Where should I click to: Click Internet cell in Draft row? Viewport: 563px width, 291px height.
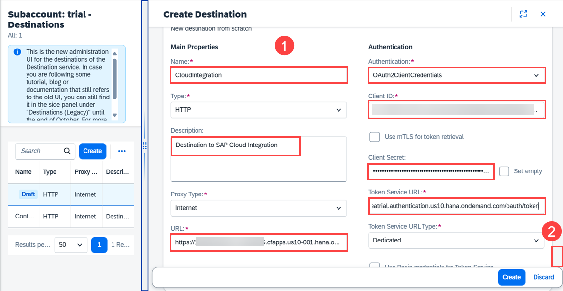(x=85, y=194)
